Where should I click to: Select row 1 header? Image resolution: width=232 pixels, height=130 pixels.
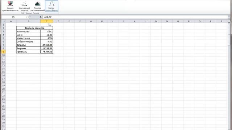[3, 25]
